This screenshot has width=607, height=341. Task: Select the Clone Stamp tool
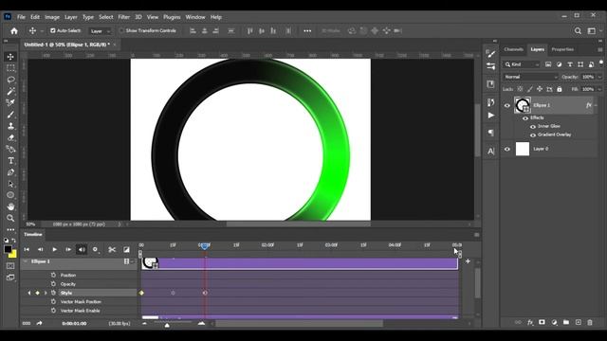pos(10,126)
